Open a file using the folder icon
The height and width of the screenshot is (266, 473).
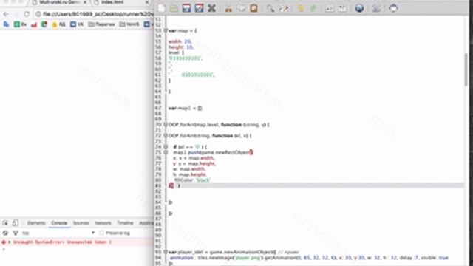tap(174, 8)
